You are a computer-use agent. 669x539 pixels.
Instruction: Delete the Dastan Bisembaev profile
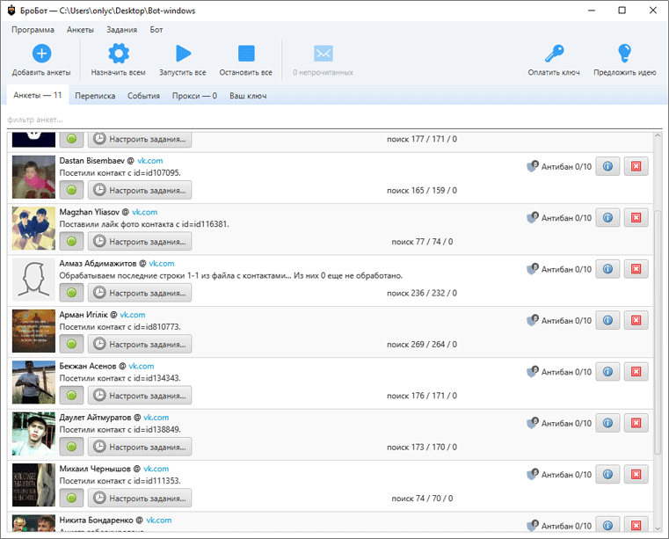click(636, 166)
